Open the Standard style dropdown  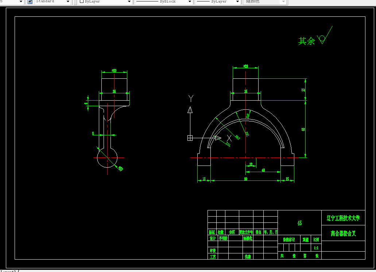tap(68, 2)
